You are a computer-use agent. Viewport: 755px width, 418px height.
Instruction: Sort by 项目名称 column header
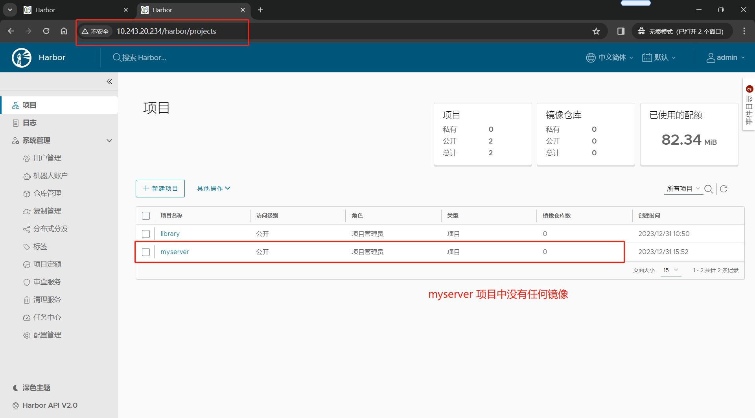point(171,215)
